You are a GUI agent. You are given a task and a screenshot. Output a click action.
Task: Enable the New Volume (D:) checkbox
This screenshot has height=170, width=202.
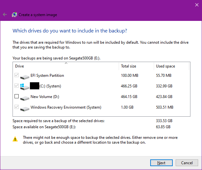[x=17, y=96]
